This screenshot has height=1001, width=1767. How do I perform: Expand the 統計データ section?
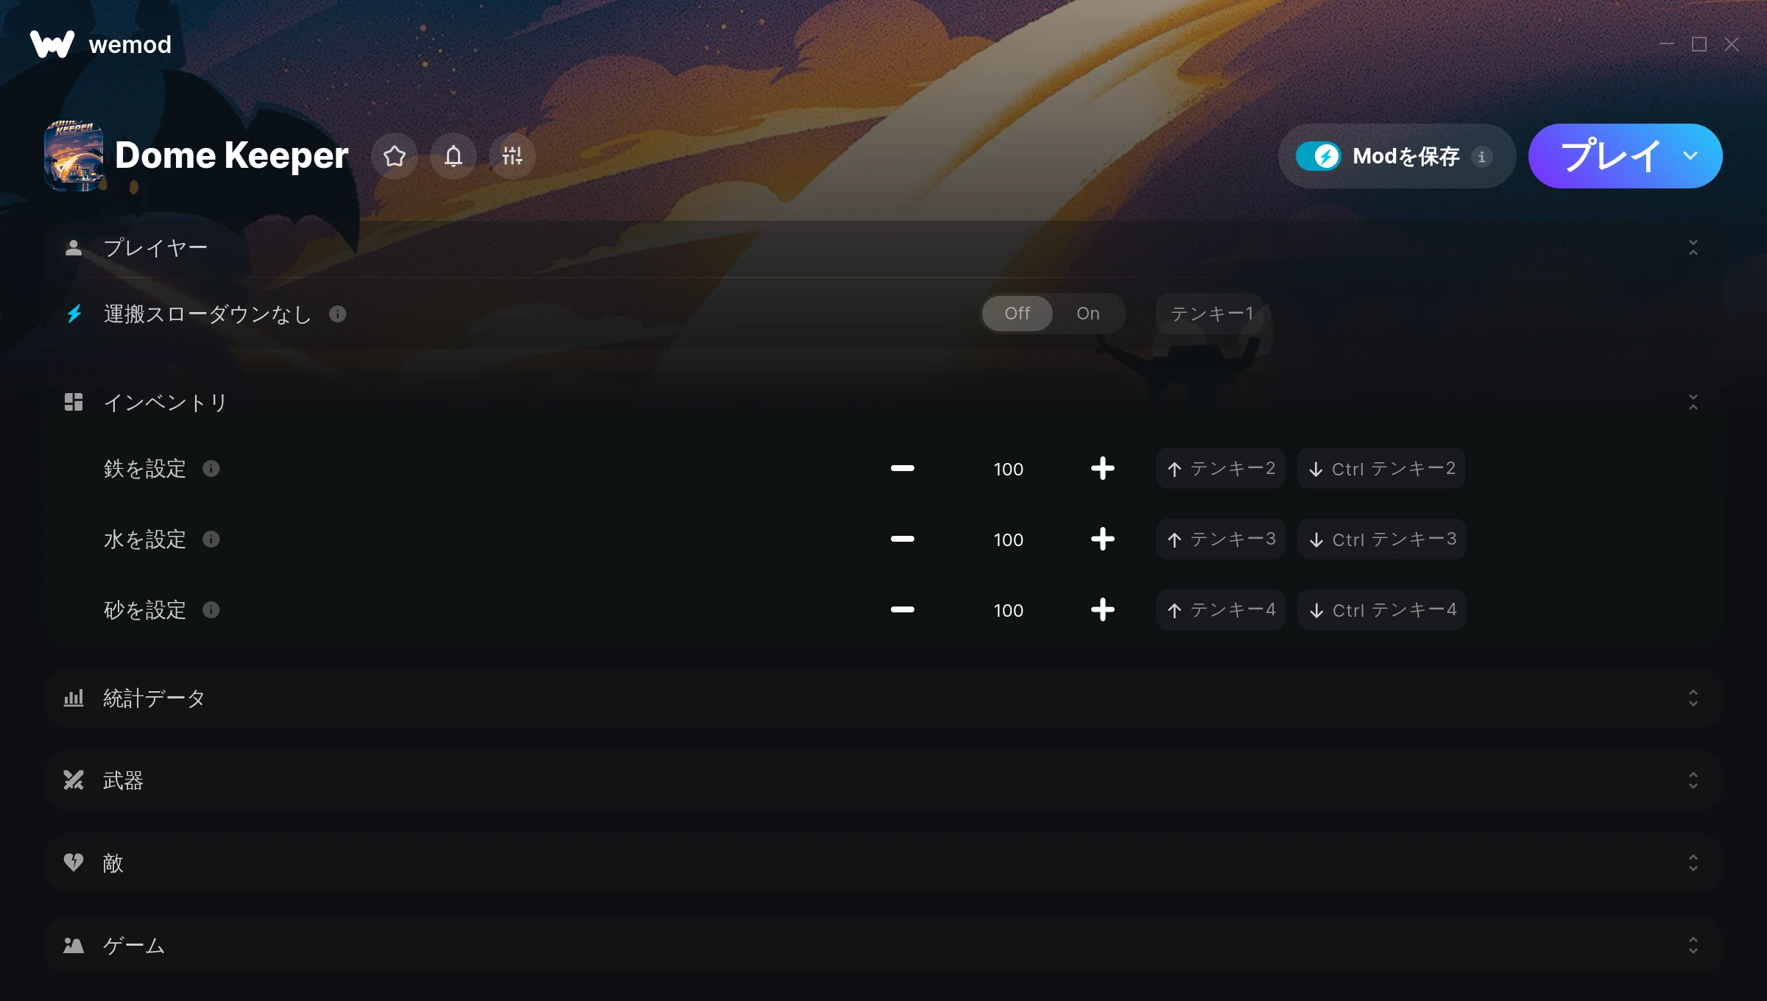click(883, 698)
